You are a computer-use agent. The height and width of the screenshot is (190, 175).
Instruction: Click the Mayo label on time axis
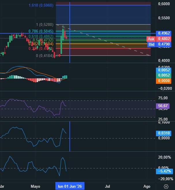click(35, 186)
